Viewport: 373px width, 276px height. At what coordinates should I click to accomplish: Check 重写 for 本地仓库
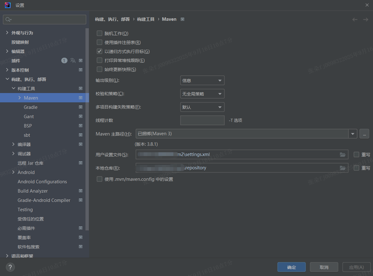[x=356, y=168]
